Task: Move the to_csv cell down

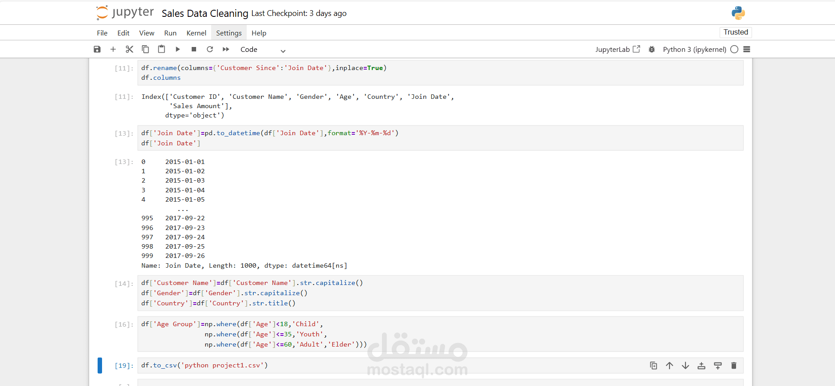Action: 685,366
